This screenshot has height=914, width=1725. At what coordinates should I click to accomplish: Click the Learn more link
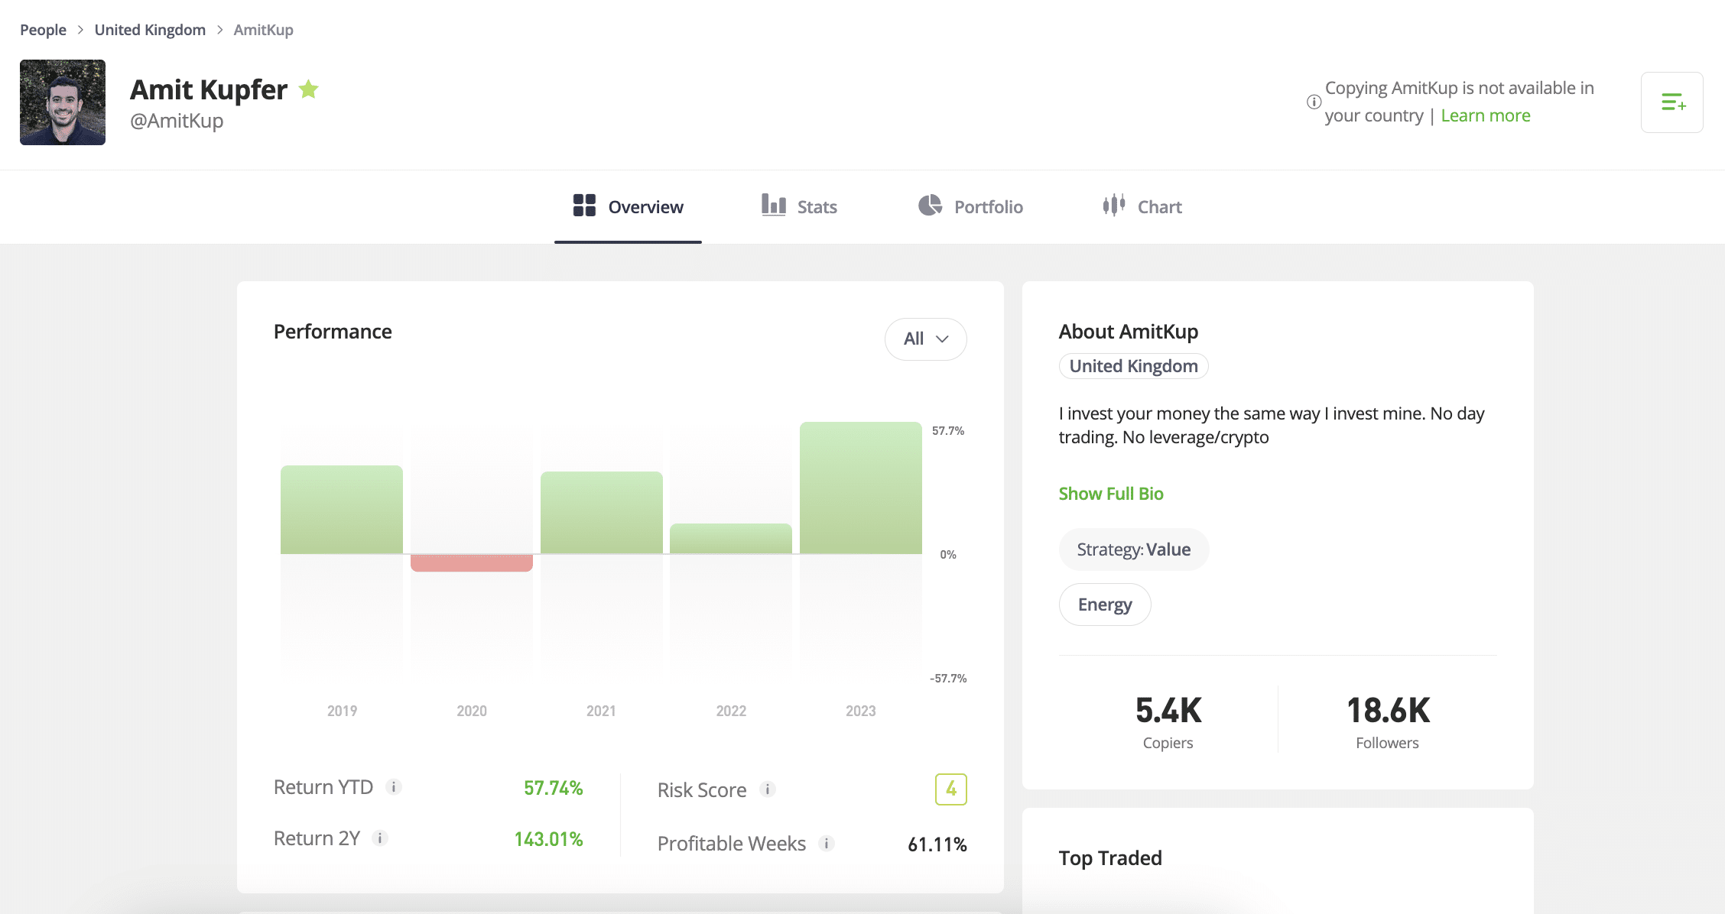coord(1486,115)
